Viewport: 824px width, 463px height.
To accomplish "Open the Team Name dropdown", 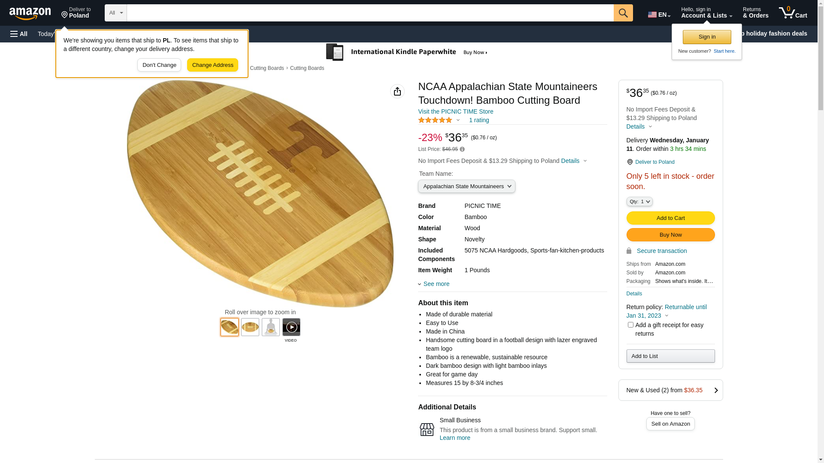I will point(467,186).
